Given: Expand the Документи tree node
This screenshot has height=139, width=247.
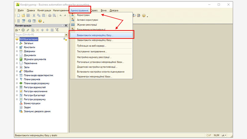Looking at the screenshot, I should click(x=17, y=55).
